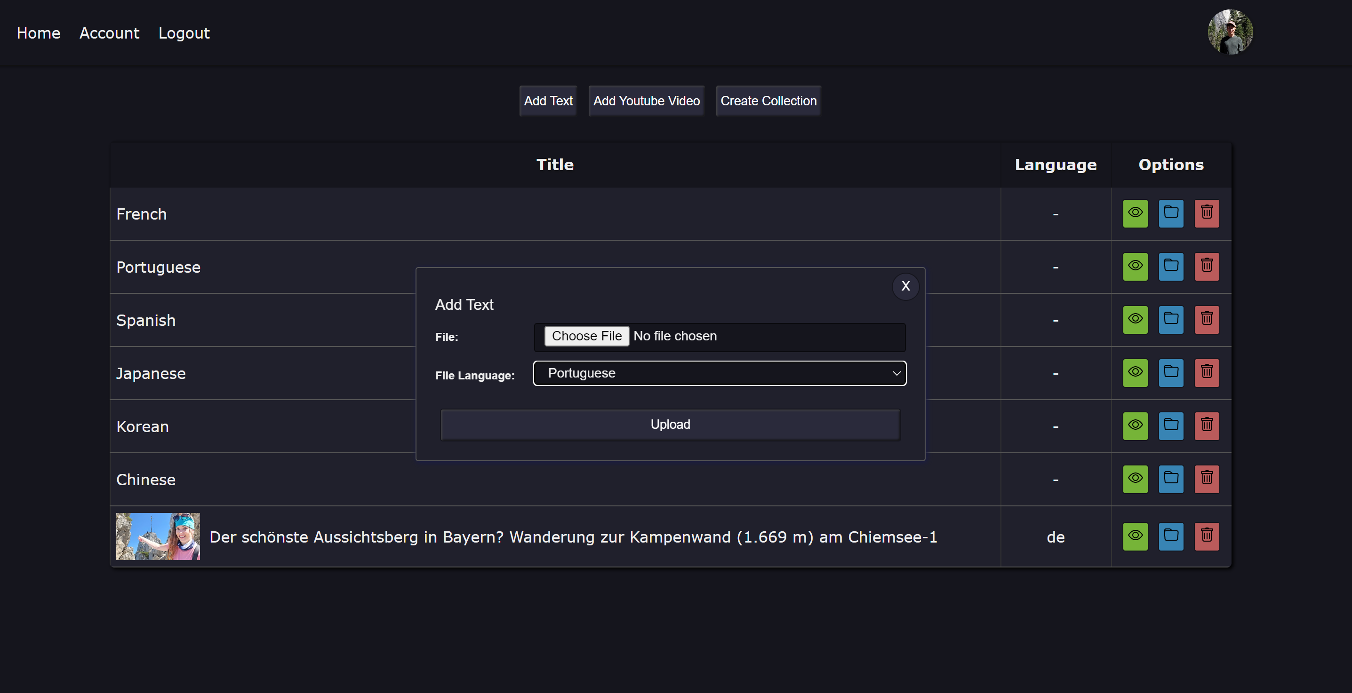This screenshot has width=1352, height=693.
Task: Delete the Spanish collection with trash icon
Action: click(1207, 320)
